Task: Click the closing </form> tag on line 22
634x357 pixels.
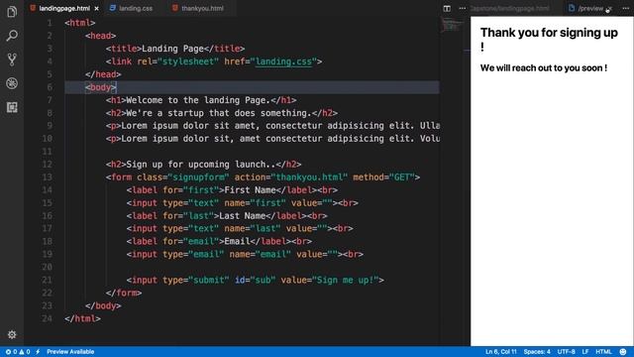Action: pyautogui.click(x=124, y=293)
